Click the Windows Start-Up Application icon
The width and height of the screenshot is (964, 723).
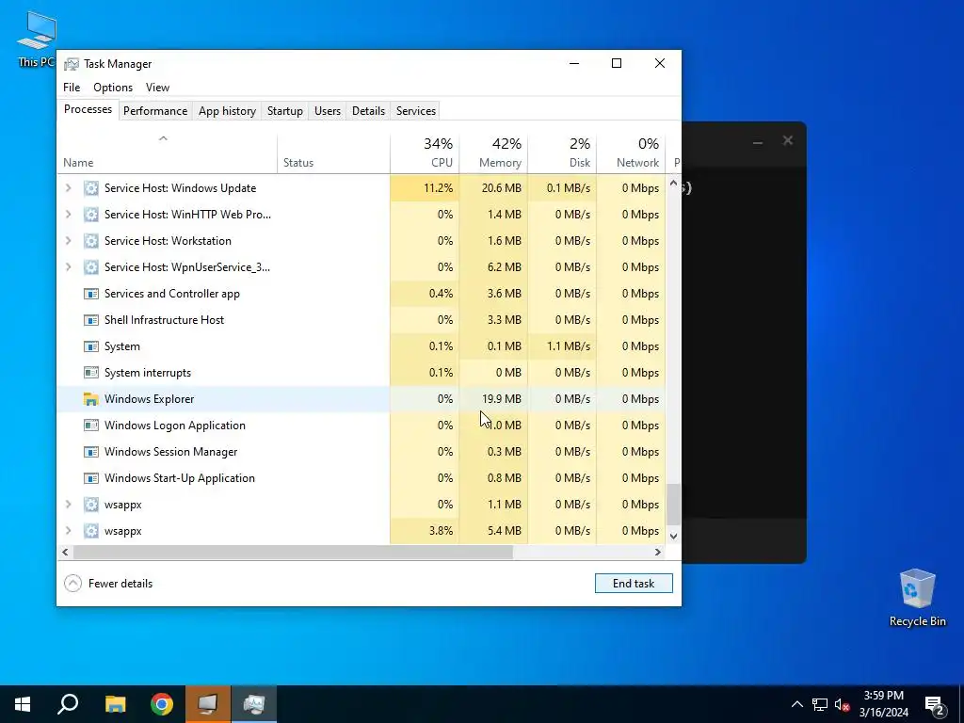(91, 478)
